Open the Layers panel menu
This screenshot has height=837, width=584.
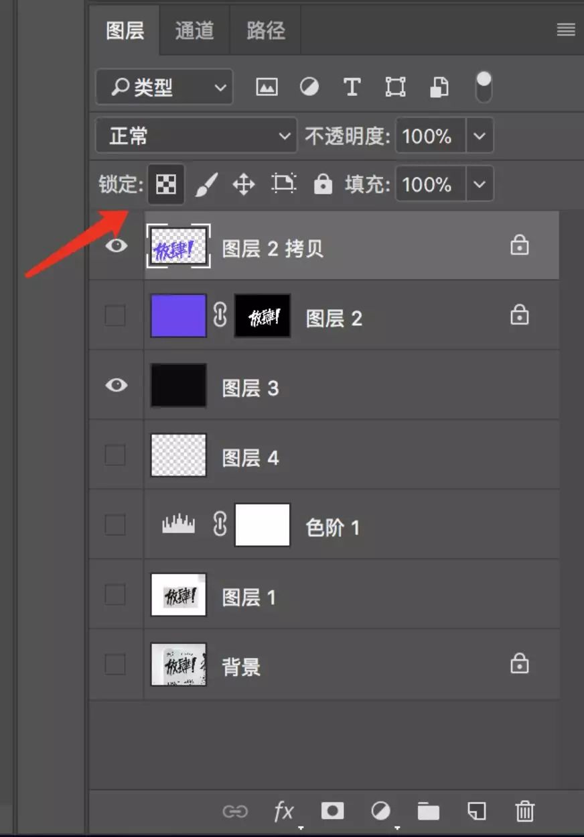click(x=565, y=30)
